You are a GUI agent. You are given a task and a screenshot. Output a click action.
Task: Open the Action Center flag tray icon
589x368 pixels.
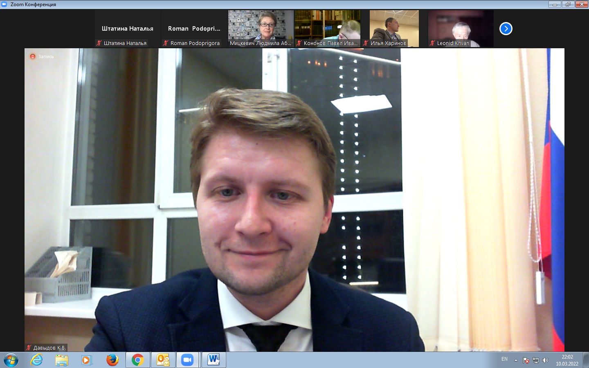tap(526, 360)
